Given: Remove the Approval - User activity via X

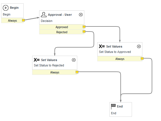Looking at the screenshot, I should pyautogui.click(x=81, y=15).
